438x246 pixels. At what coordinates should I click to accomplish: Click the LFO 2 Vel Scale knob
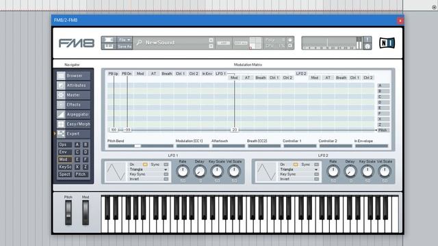pos(385,172)
